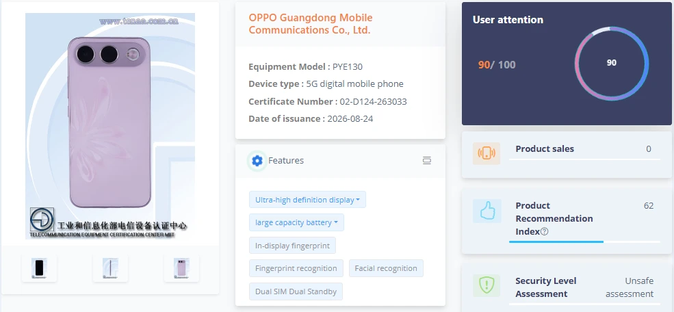Click the certificate number 02-D124-263033
Screen dimensions: 674x312
[373, 101]
